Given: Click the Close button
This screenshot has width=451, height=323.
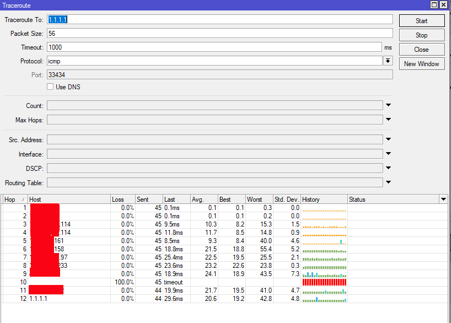Looking at the screenshot, I should [422, 50].
